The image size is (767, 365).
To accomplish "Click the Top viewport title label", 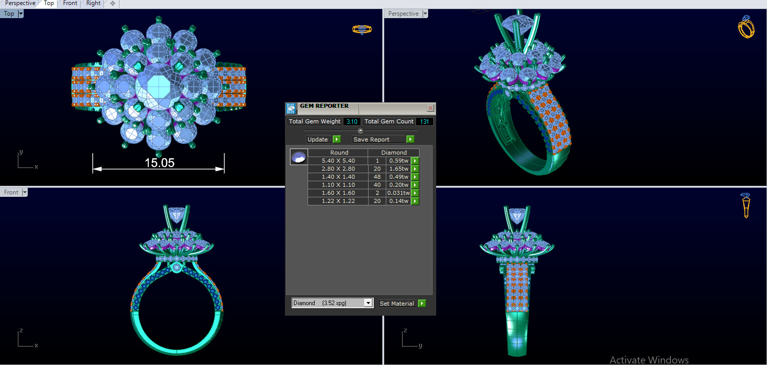I will point(9,14).
